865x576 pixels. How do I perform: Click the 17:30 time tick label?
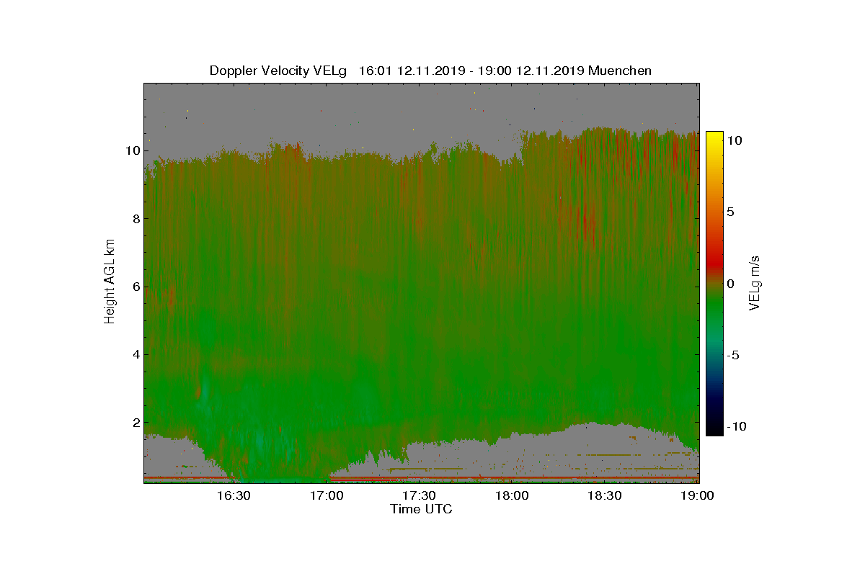[x=420, y=495]
